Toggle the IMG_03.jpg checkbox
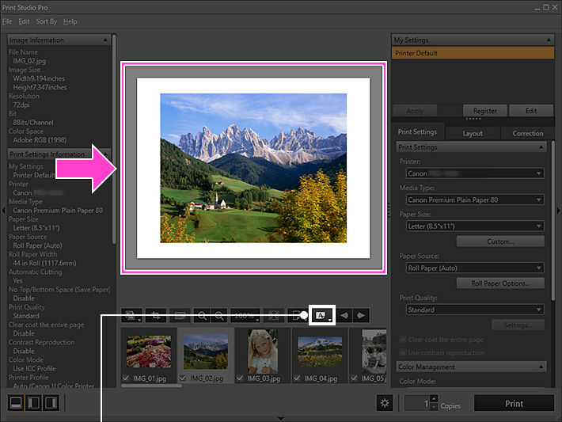 point(241,378)
